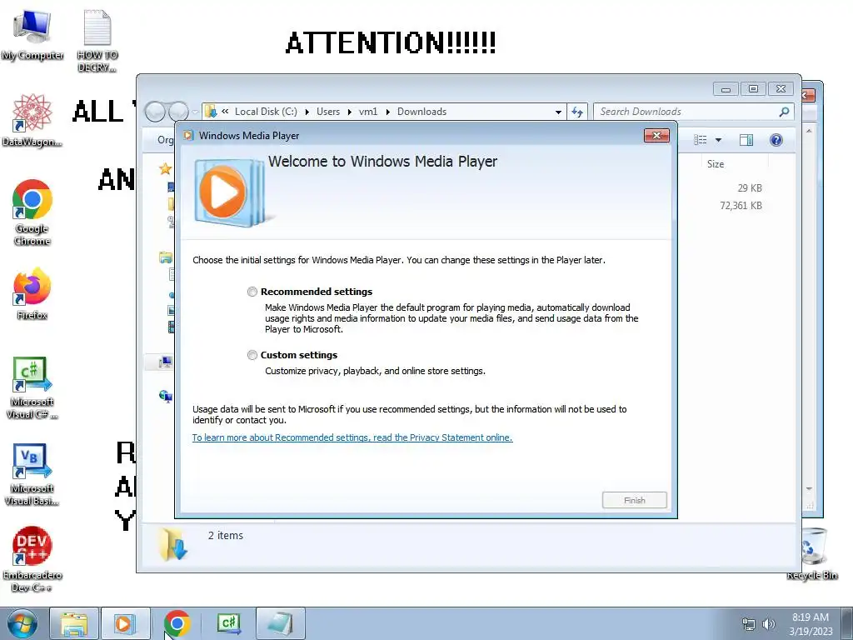Viewport: 853px width, 640px height.
Task: Click the volume speaker tray icon
Action: (769, 624)
